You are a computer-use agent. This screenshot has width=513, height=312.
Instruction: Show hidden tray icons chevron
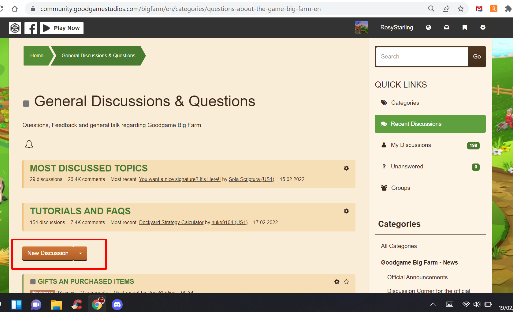[x=433, y=304]
